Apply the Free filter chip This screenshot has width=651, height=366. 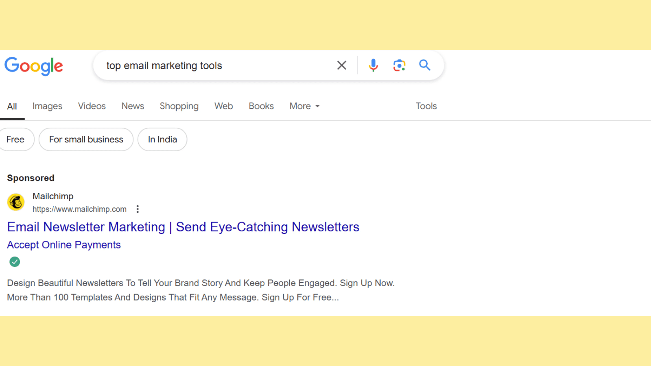(x=16, y=139)
